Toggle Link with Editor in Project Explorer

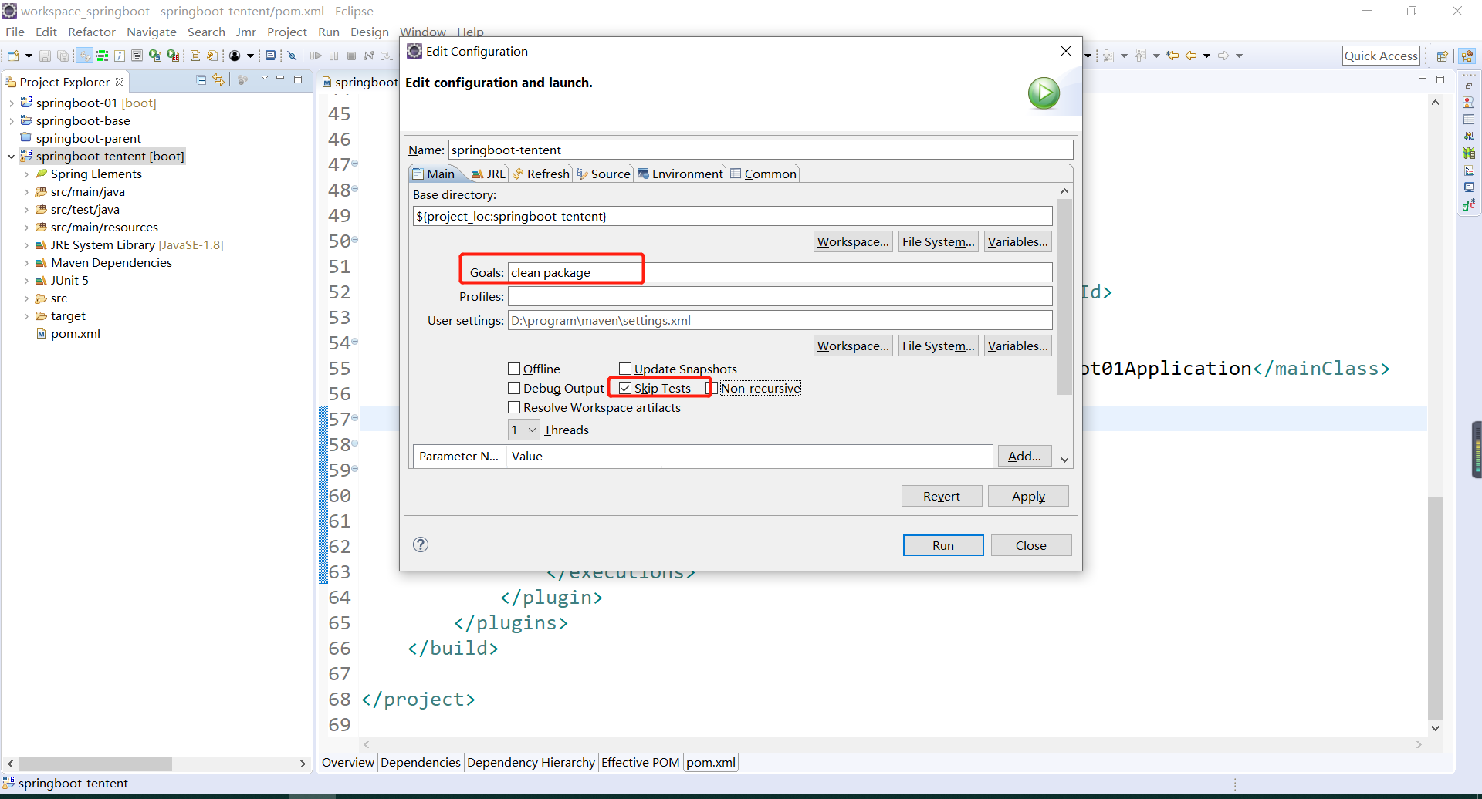point(219,80)
